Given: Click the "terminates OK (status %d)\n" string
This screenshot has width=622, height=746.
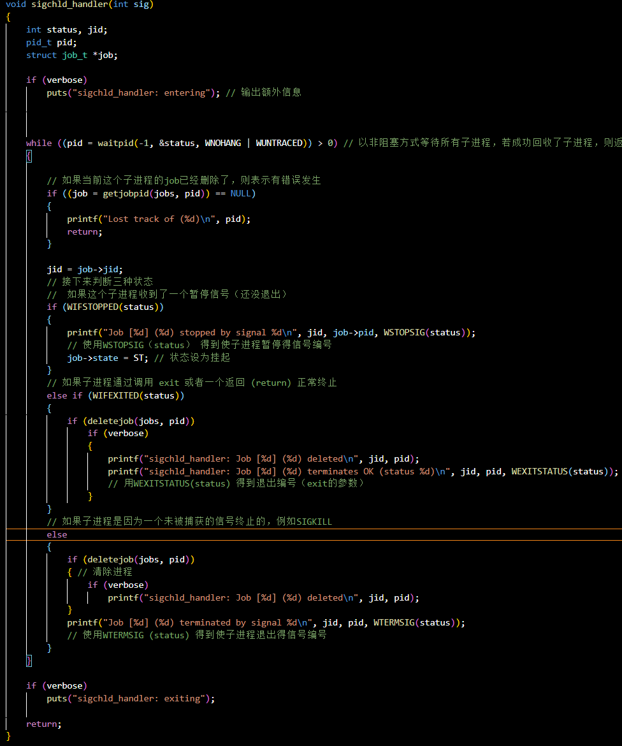Looking at the screenshot, I should pyautogui.click(x=297, y=471).
